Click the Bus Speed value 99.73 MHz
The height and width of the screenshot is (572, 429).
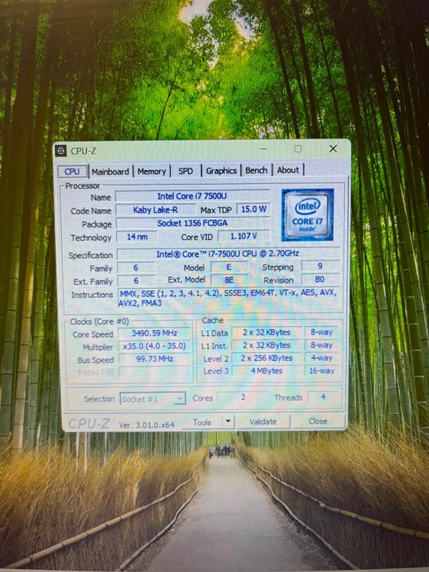point(154,359)
